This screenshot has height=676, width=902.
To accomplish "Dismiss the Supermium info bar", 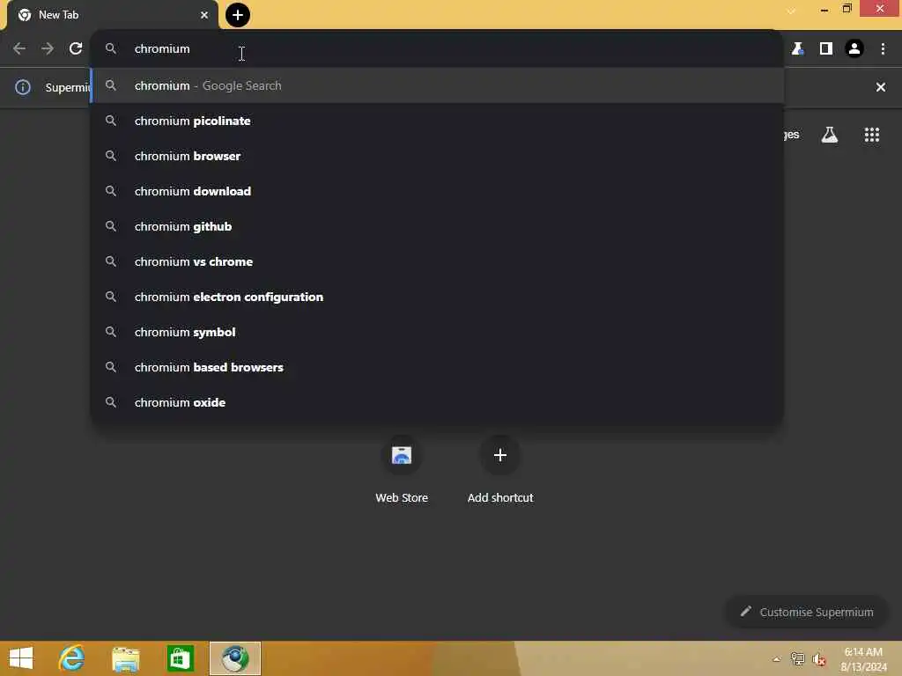I will click(881, 87).
